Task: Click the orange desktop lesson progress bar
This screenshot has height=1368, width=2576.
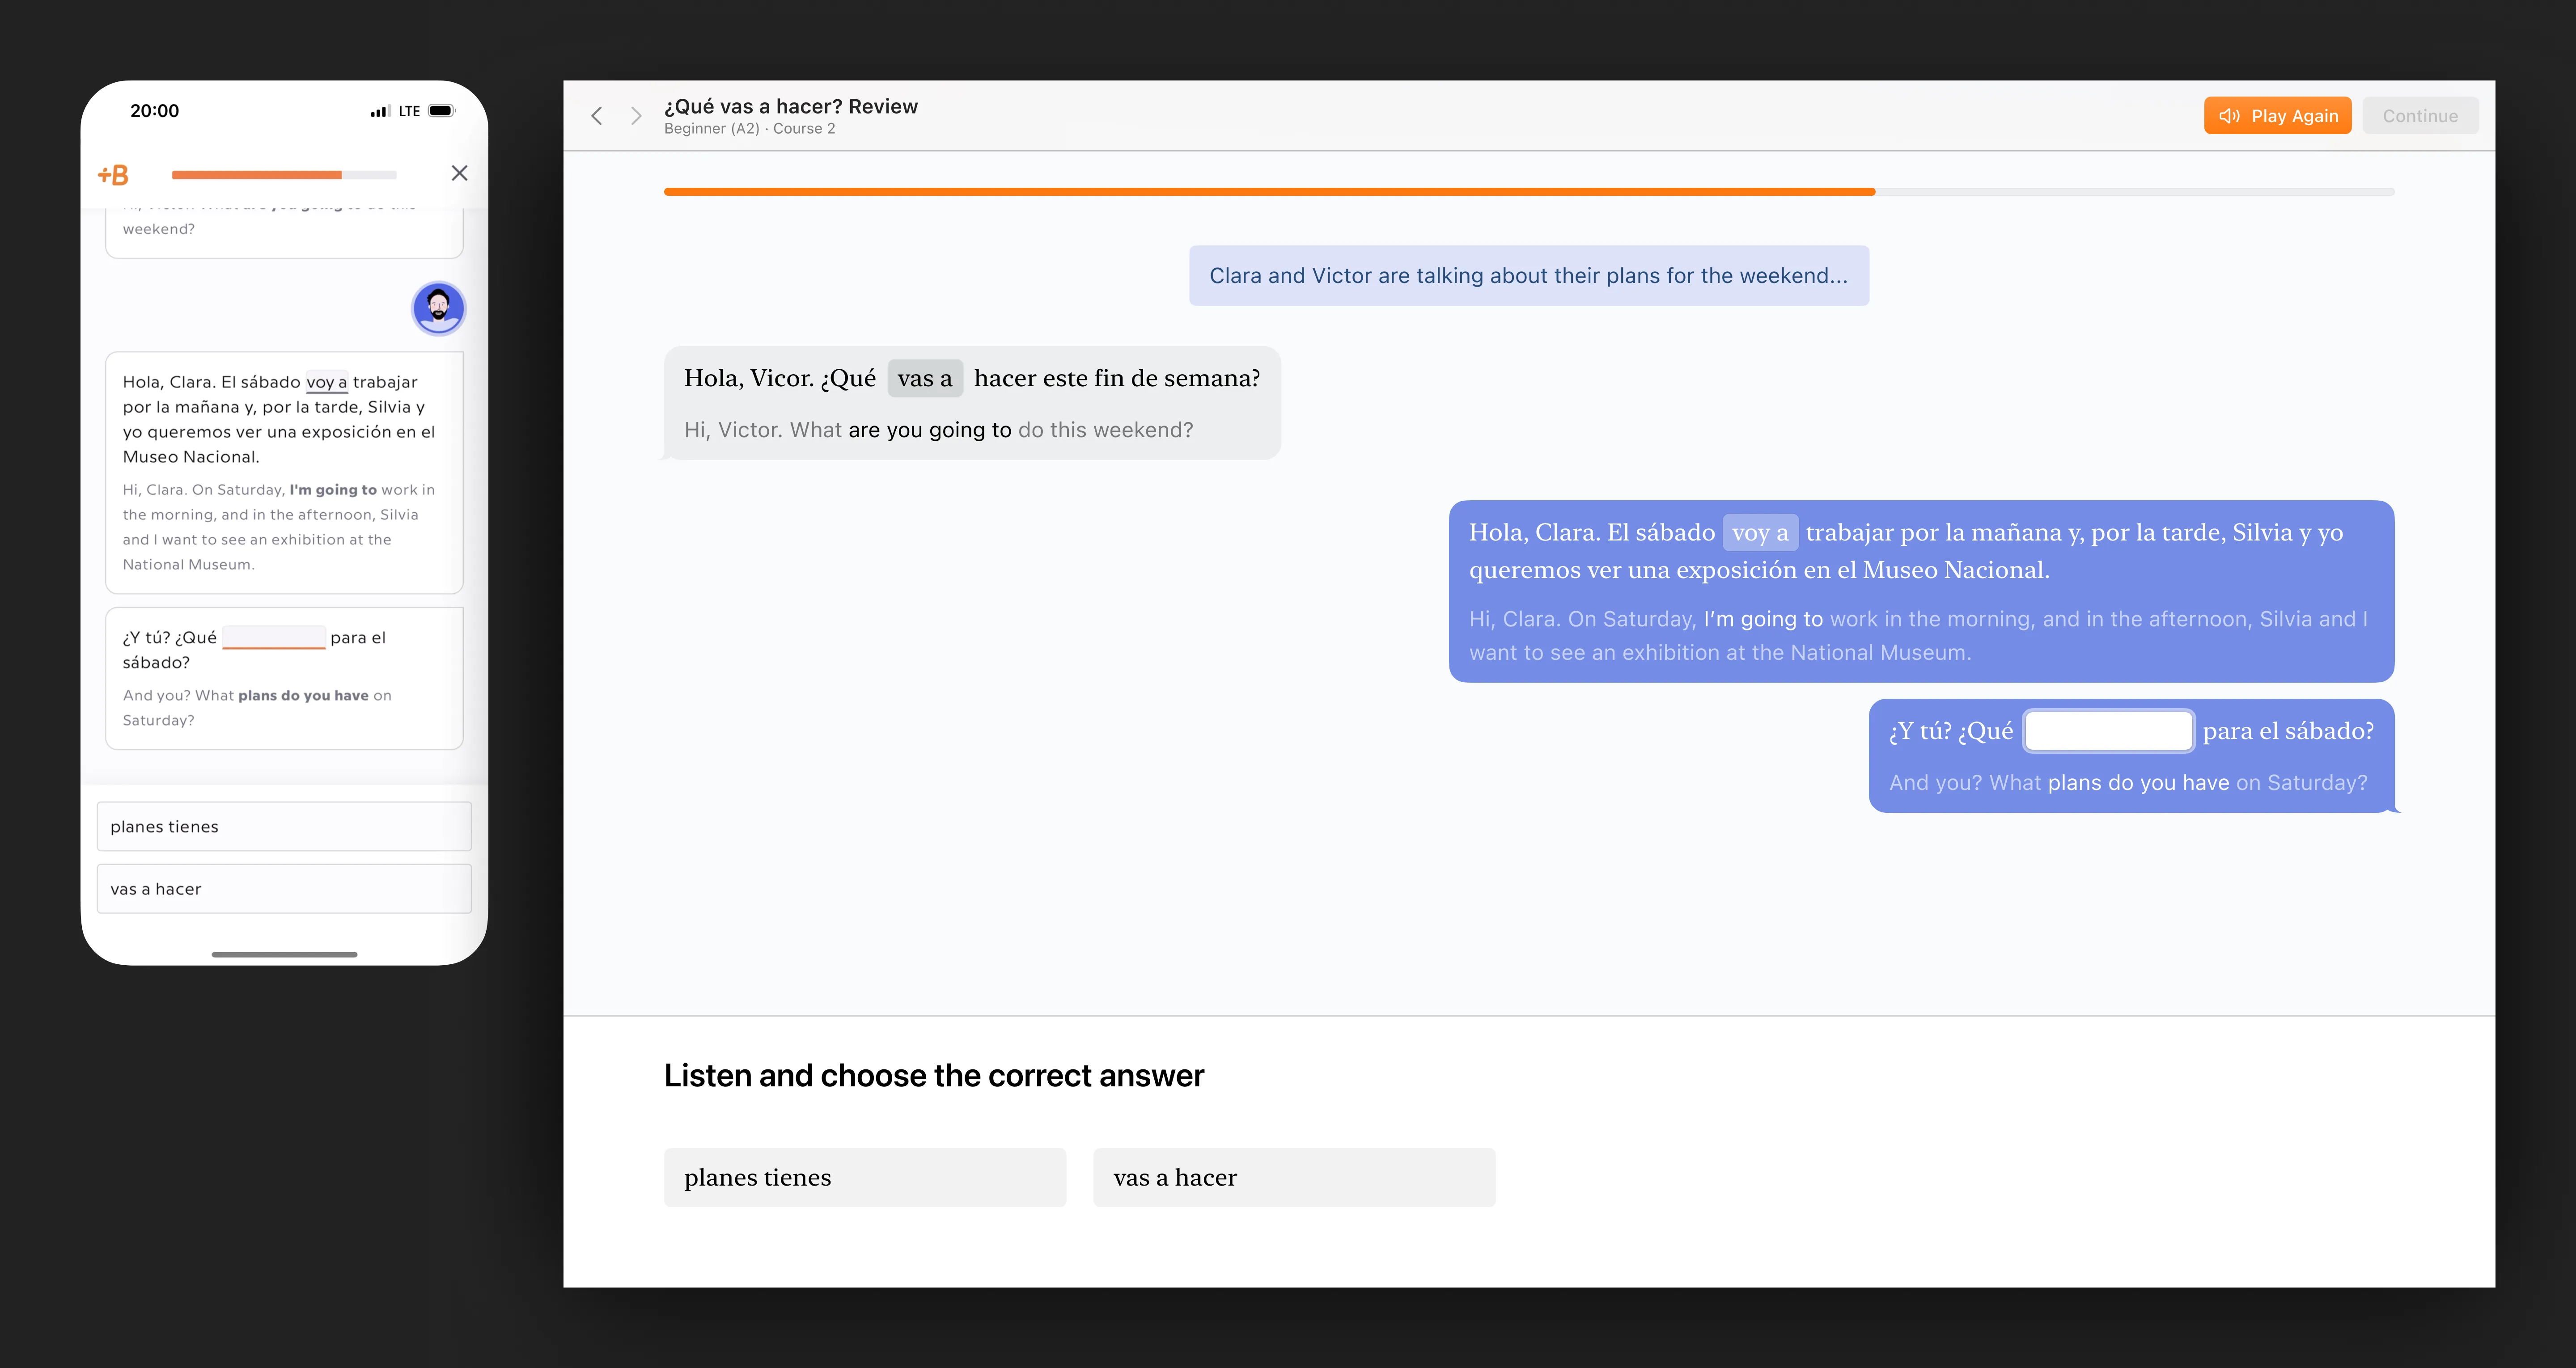Action: 1528,191
